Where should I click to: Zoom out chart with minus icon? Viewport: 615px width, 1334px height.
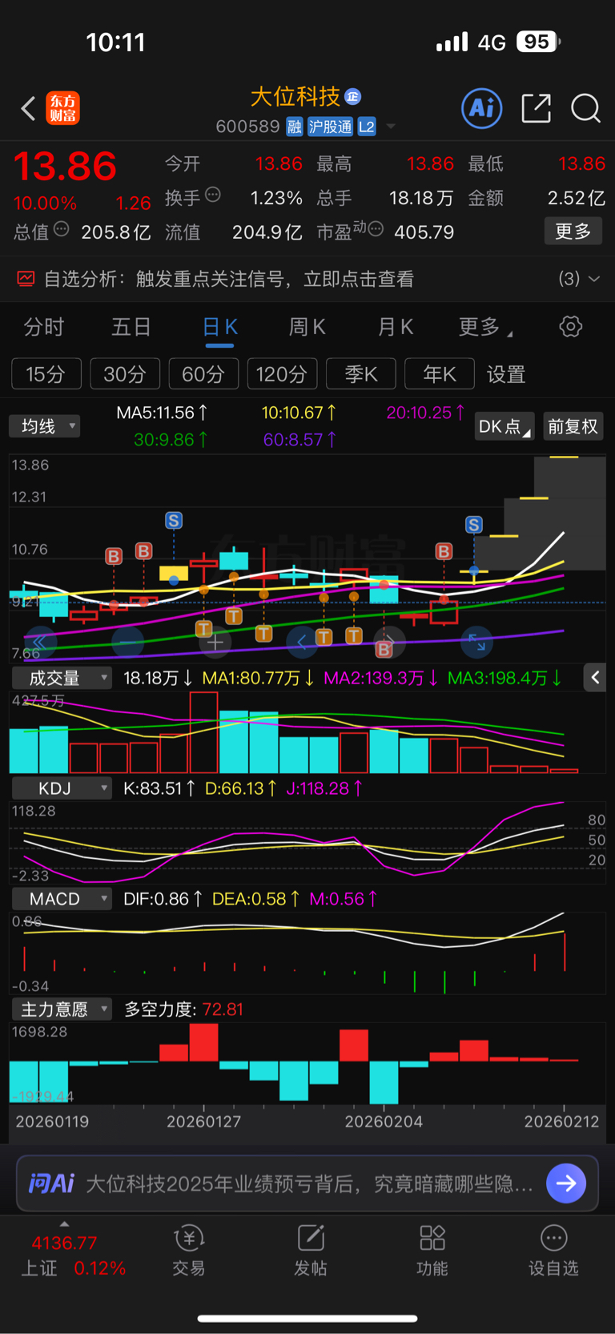pos(128,642)
